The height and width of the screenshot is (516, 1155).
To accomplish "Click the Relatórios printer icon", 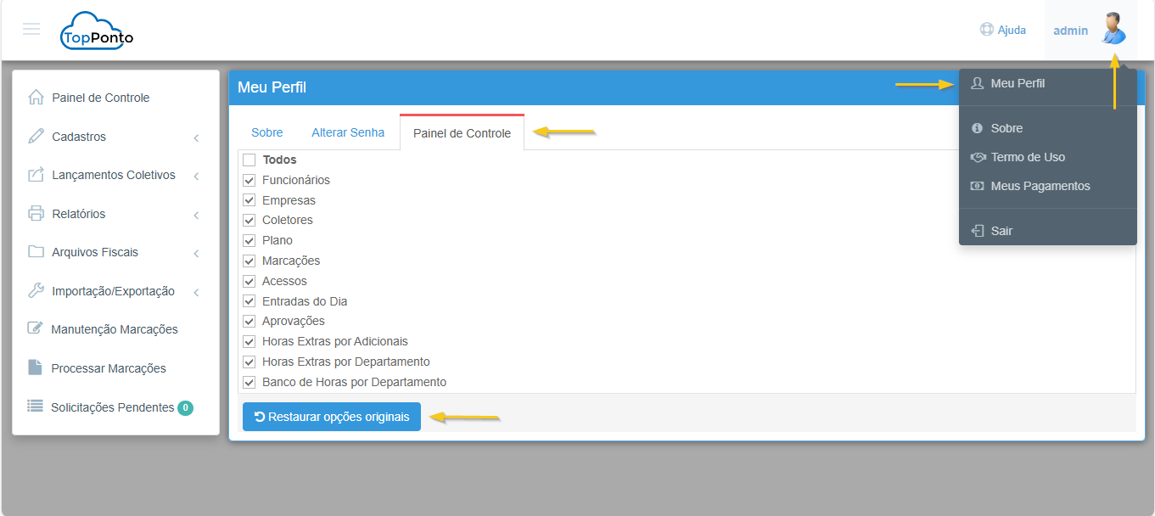I will click(36, 214).
